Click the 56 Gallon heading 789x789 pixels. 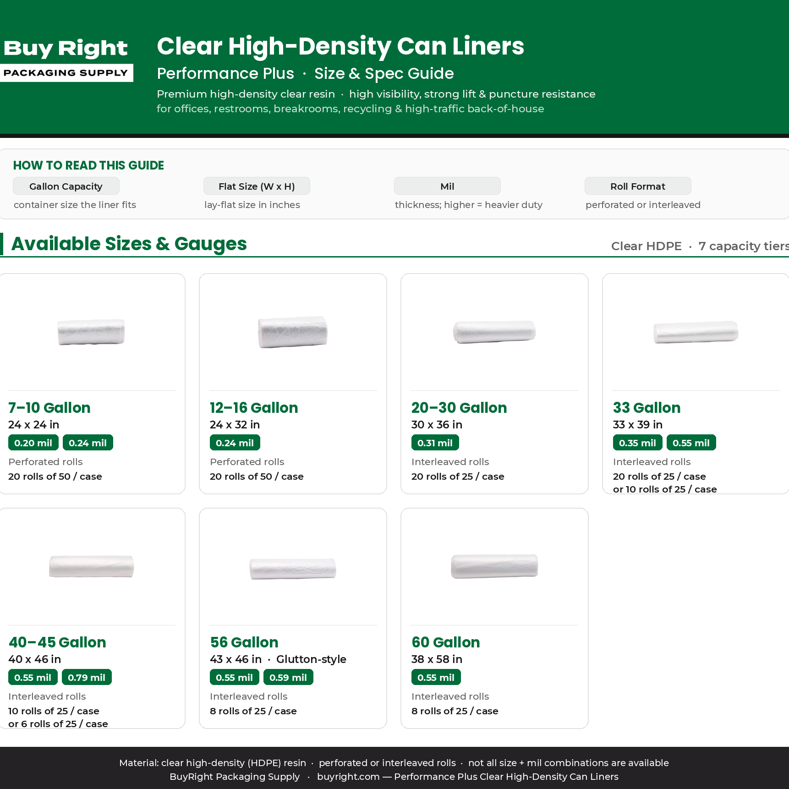point(244,642)
